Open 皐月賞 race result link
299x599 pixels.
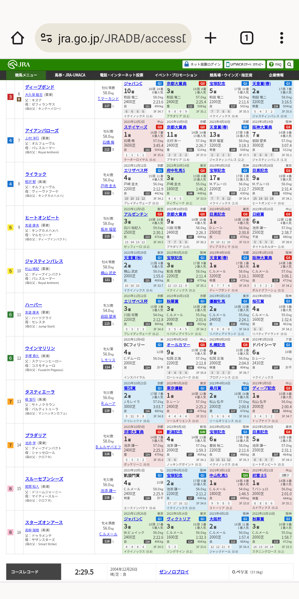point(215,388)
